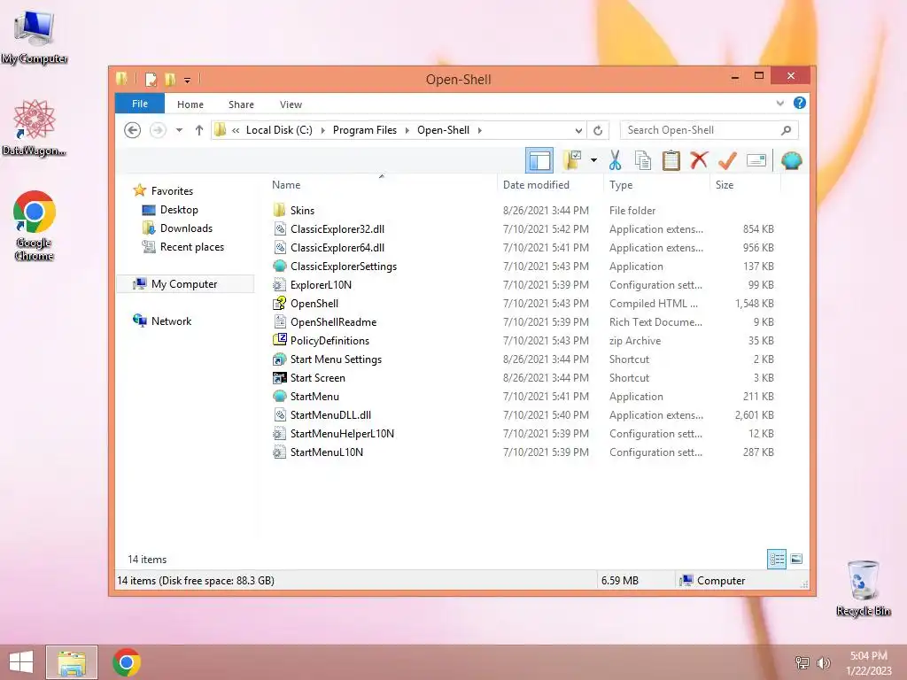The height and width of the screenshot is (680, 907).
Task: Toggle the navigation pane toolbar icon
Action: click(539, 161)
